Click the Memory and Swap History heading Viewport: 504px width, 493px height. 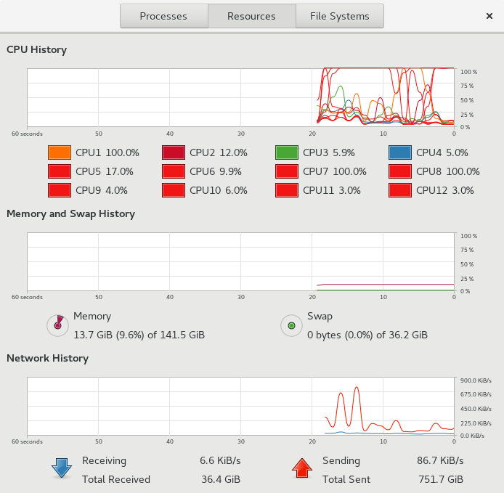[70, 214]
